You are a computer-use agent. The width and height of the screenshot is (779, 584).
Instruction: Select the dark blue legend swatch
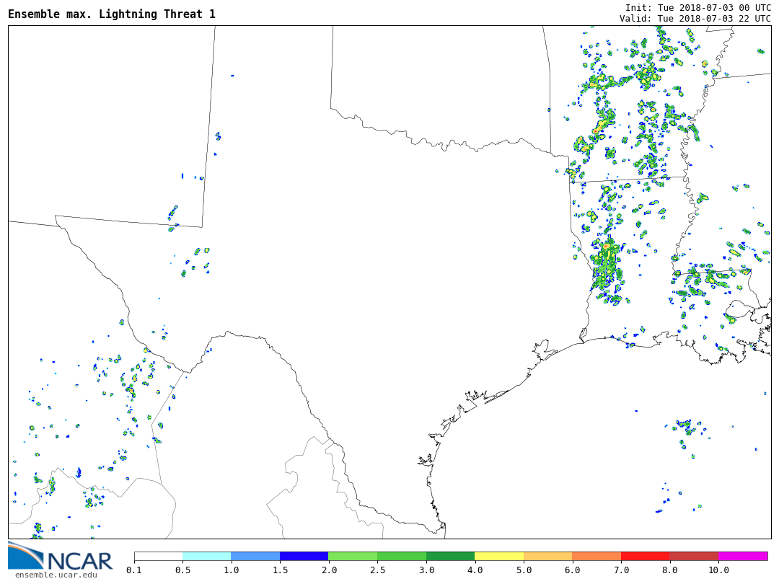click(304, 557)
